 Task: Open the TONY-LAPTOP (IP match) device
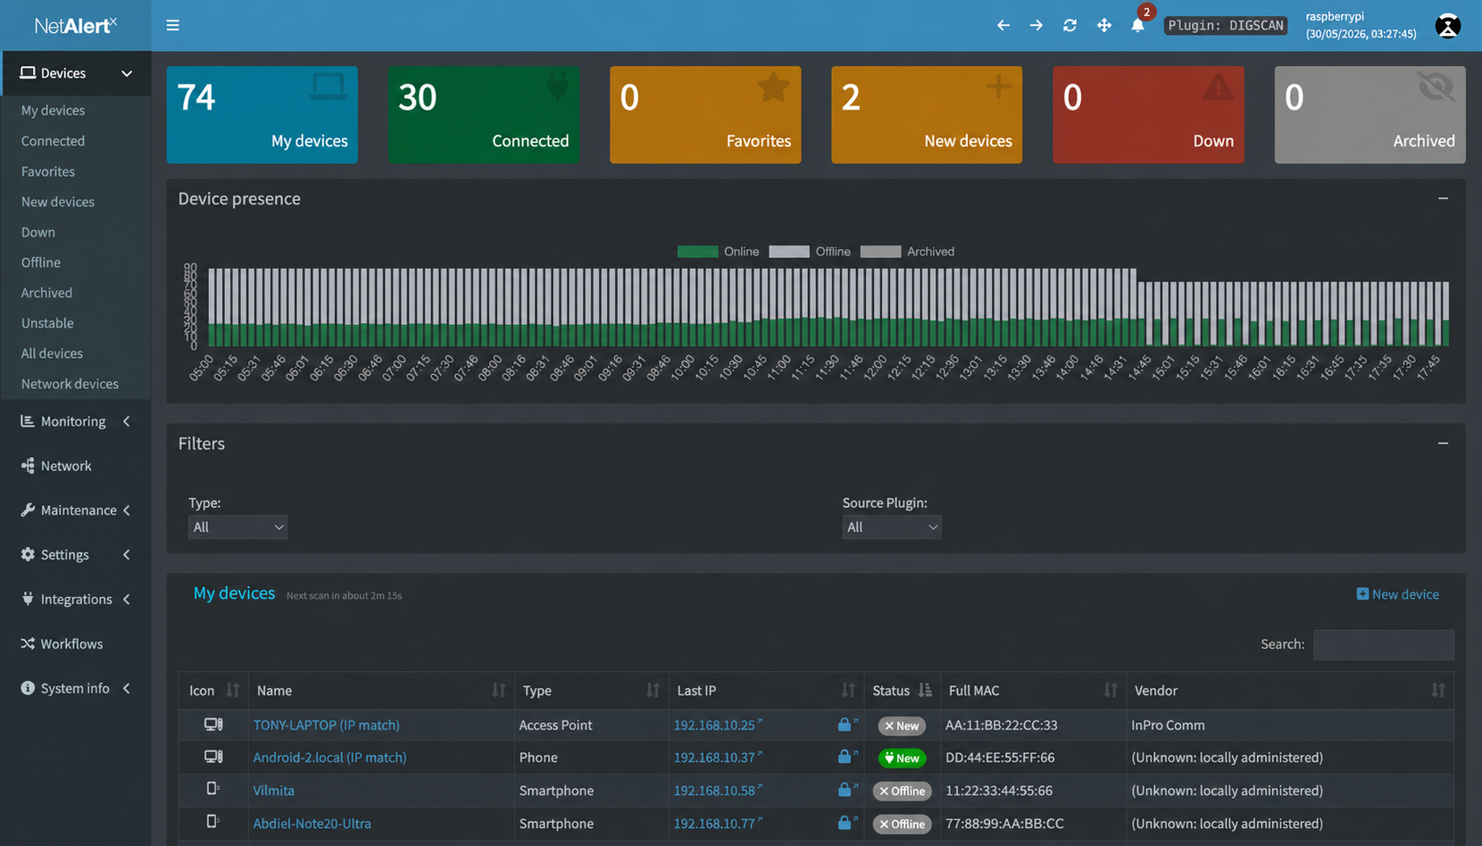point(327,725)
